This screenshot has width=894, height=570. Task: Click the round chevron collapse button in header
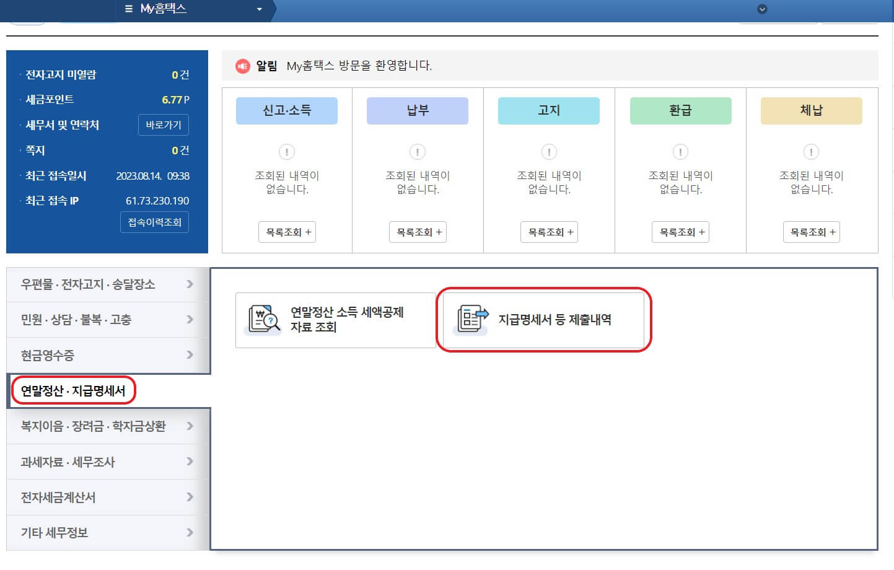pyautogui.click(x=762, y=9)
